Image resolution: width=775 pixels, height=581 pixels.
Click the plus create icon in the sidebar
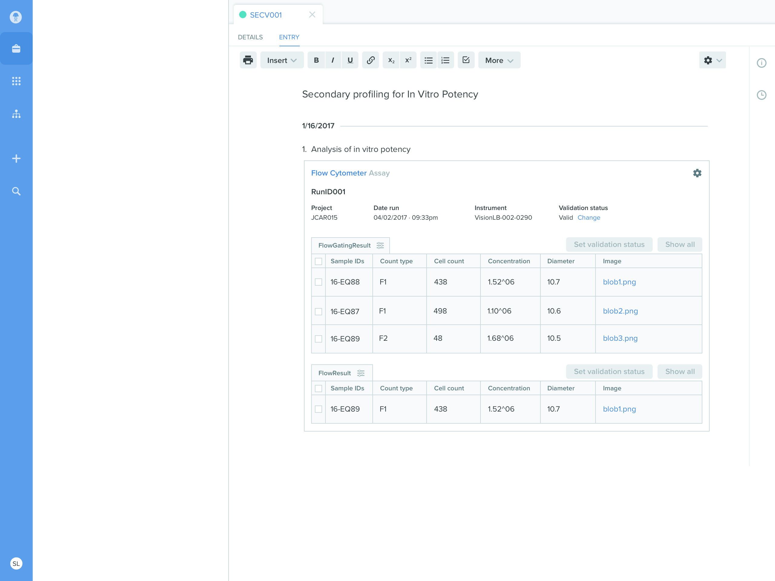point(16,158)
